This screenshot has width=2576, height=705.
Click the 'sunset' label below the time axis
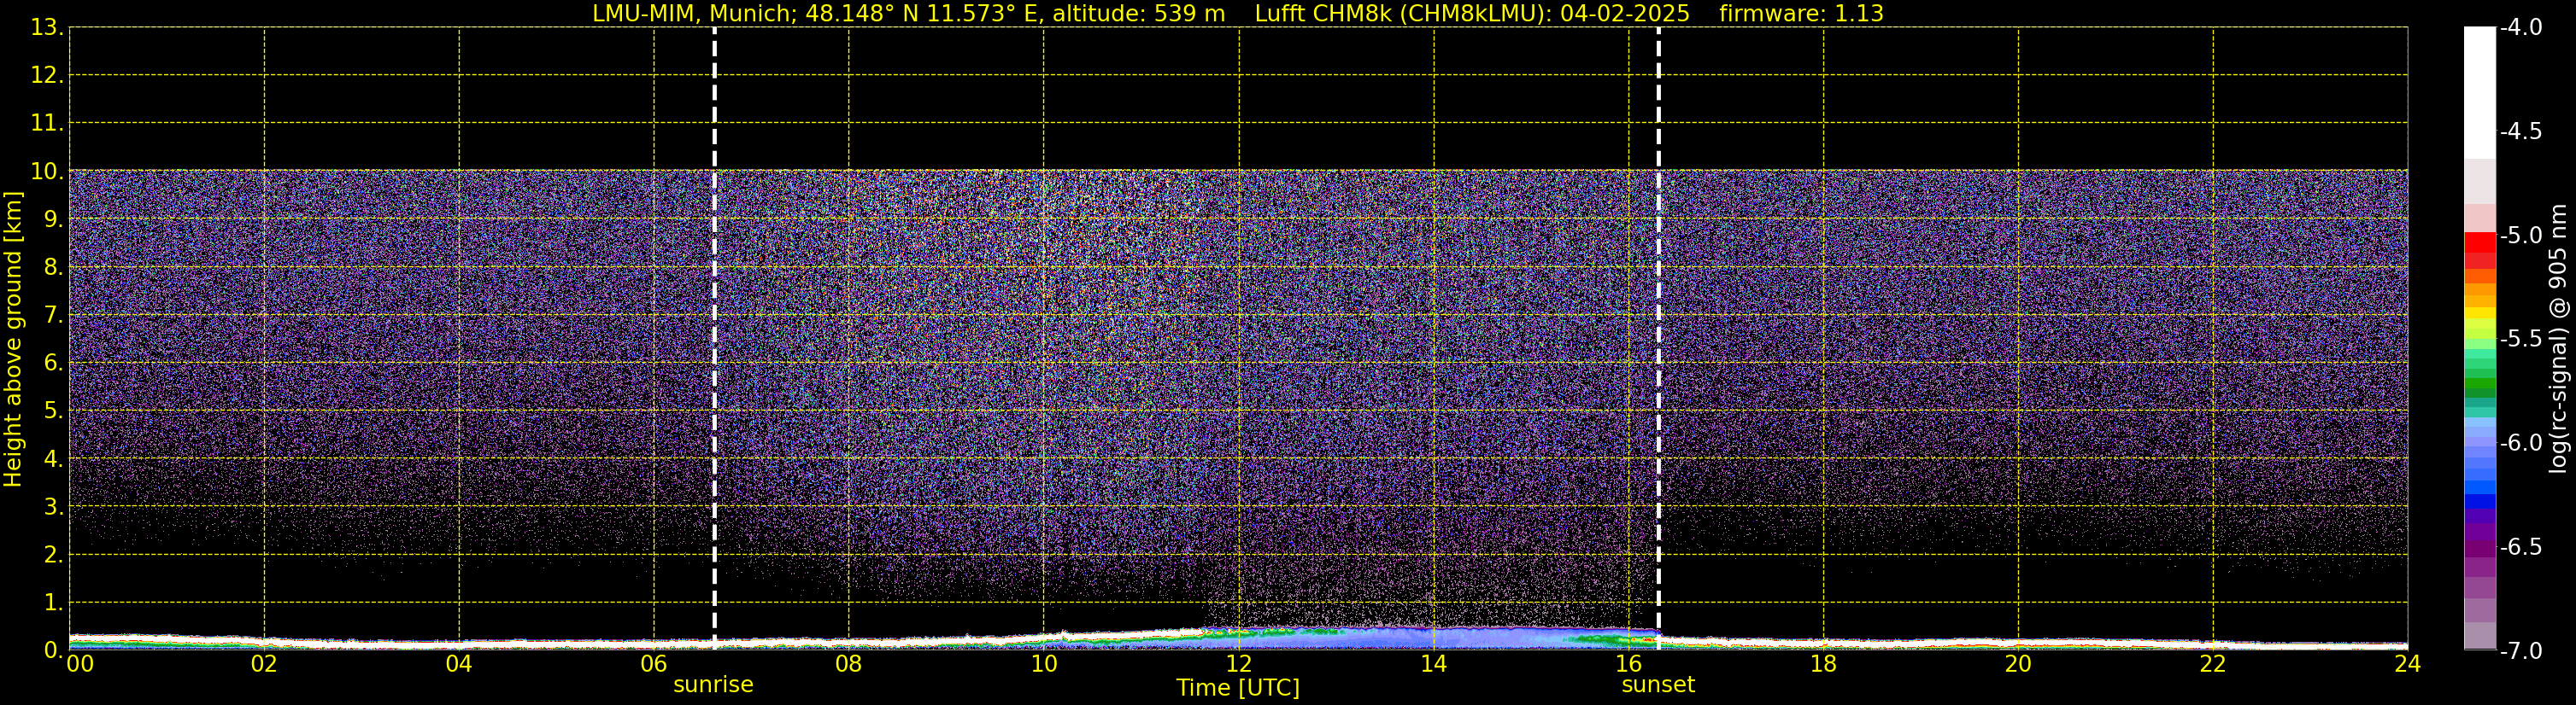click(1658, 685)
